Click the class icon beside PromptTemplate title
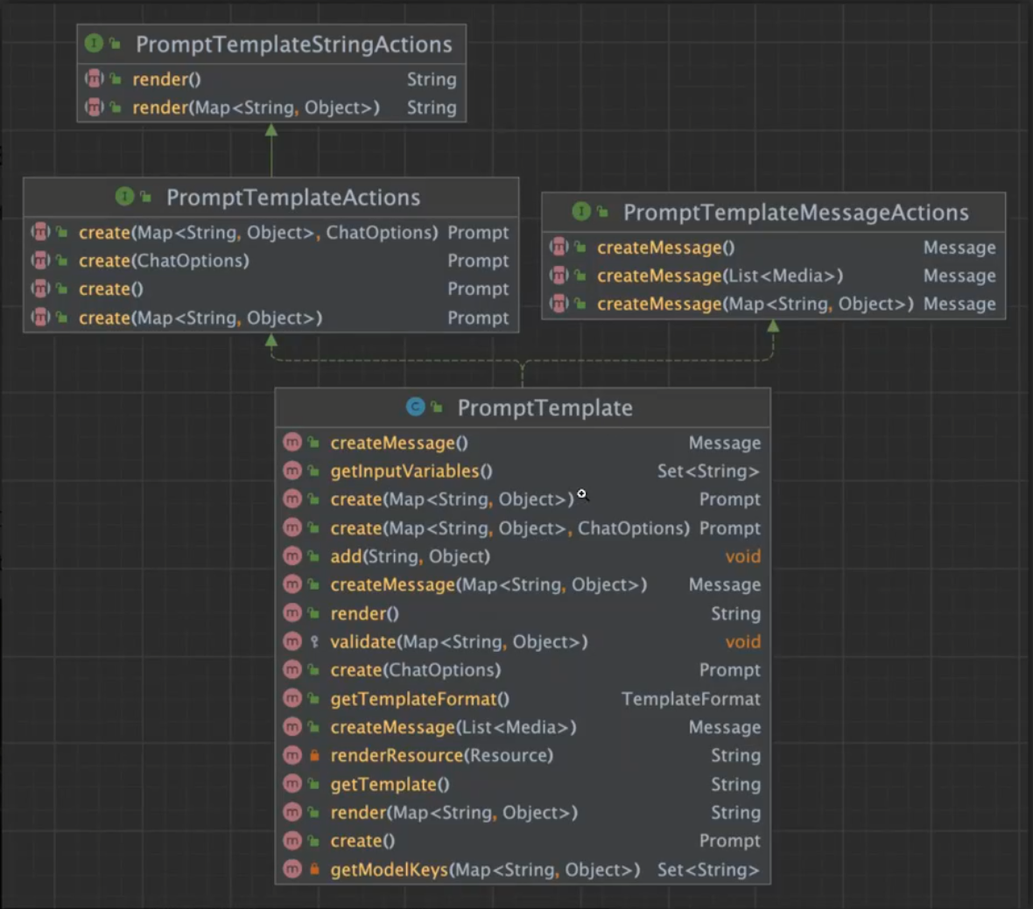Screen dimensions: 1033x909 [x=415, y=407]
